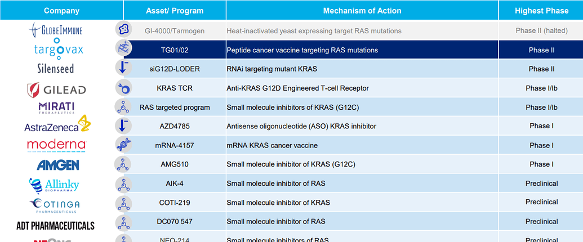
Task: Click COTI-219's 'Small molecule inhibitor of KRAS'
Action: [278, 203]
